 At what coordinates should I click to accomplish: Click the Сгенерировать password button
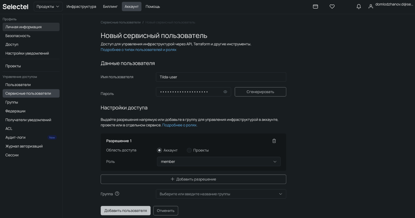pyautogui.click(x=260, y=92)
